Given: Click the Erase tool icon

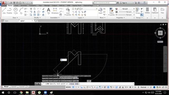Looking at the screenshot, I should [43, 9].
